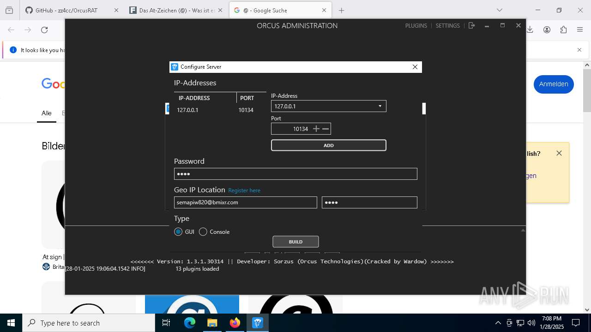Focus the server Password field
This screenshot has height=332, width=591.
pos(295,174)
